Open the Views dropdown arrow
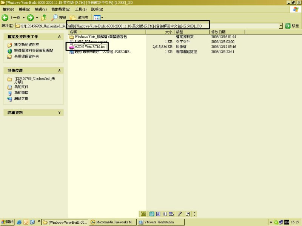The height and width of the screenshot is (226, 302). point(102,18)
